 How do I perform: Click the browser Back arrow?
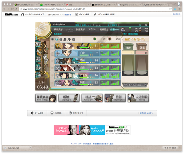click(5, 9)
